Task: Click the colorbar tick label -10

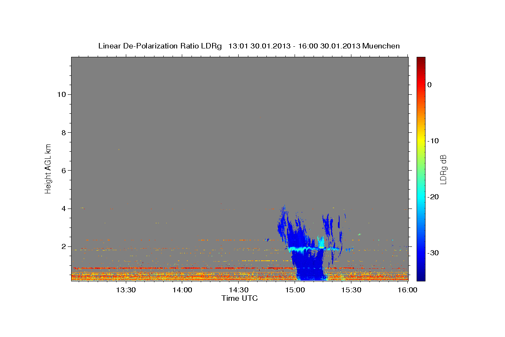Action: (433, 141)
